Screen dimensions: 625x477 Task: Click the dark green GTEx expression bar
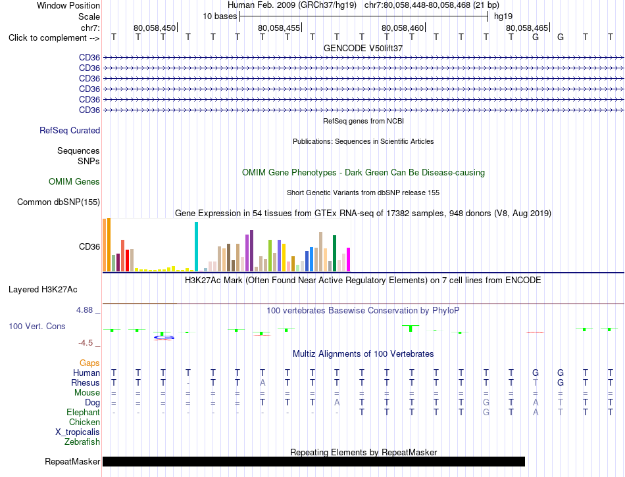[334, 253]
